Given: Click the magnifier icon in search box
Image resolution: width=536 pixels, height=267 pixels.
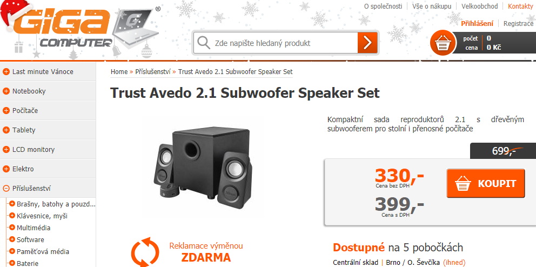Looking at the screenshot, I should pos(204,43).
